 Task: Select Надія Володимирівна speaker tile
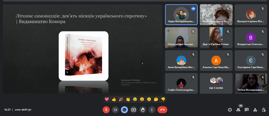181,15
